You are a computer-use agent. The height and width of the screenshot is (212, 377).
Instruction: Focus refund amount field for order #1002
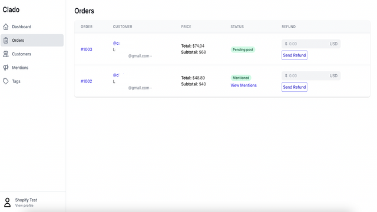click(x=311, y=76)
